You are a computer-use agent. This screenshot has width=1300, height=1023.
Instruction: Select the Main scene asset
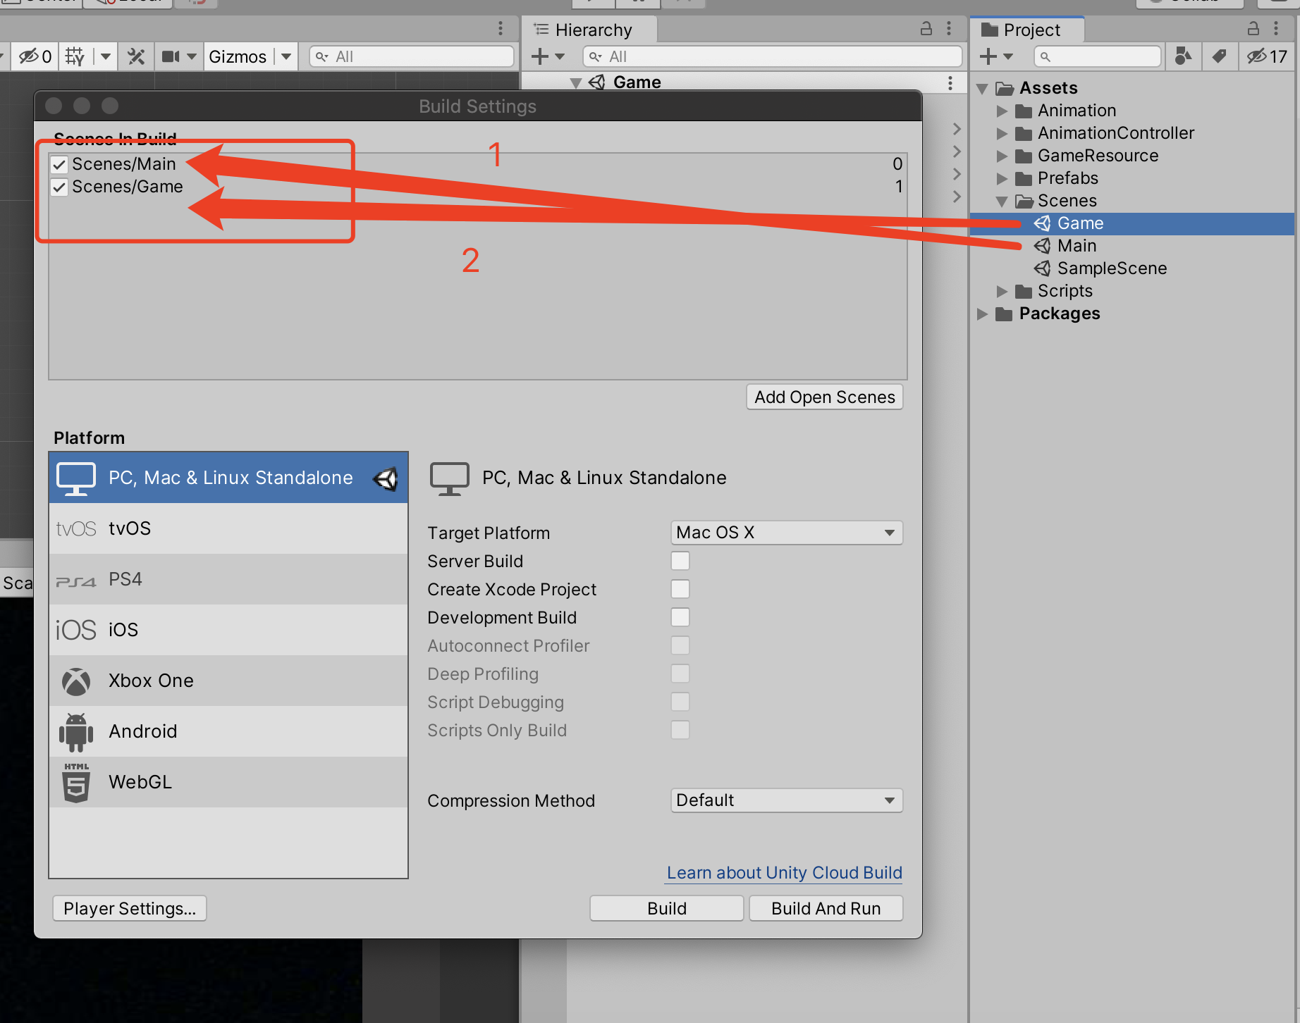click(1132, 246)
